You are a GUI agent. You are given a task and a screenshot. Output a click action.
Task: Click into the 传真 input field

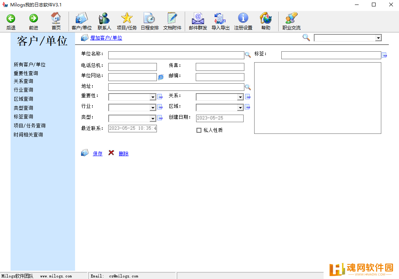click(220, 67)
